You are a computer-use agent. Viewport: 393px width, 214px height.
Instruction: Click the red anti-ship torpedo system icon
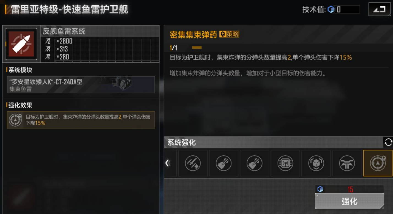tap(21, 44)
